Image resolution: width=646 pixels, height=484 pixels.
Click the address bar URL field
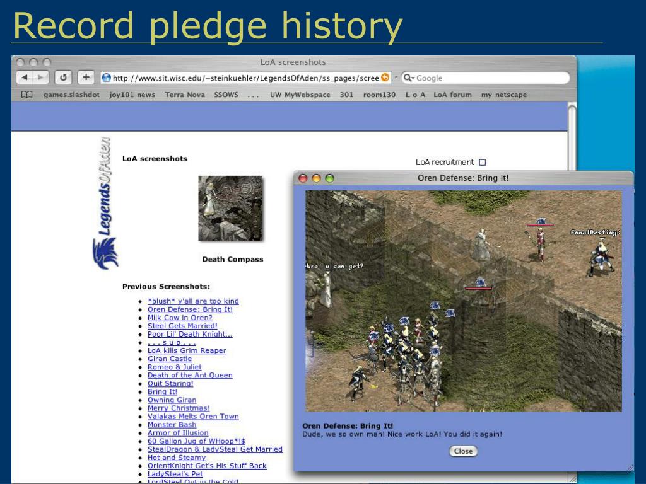[245, 78]
